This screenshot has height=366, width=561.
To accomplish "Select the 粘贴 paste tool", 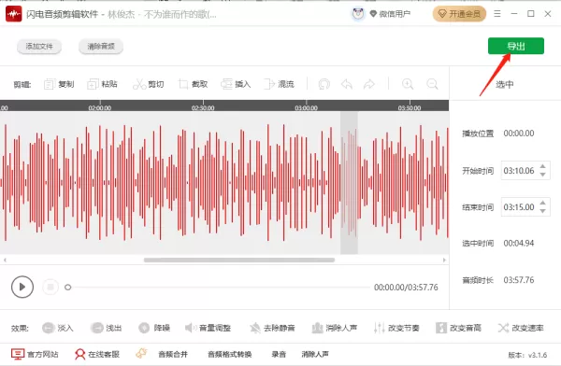I will 102,84.
